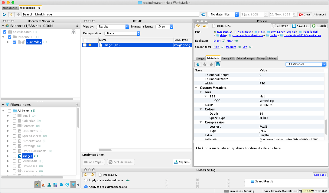
Task: Click the Clear search button
Action: [x=305, y=15]
